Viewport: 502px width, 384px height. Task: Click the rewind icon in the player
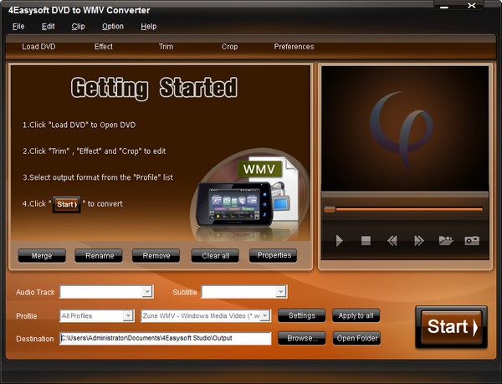(x=392, y=241)
